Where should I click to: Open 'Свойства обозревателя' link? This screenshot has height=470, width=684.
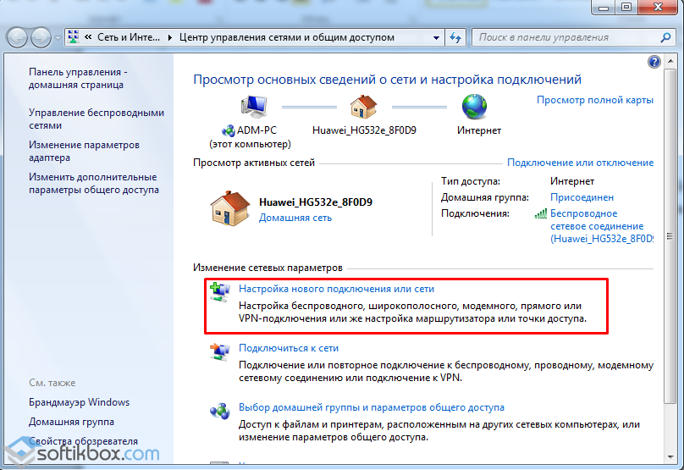[83, 441]
